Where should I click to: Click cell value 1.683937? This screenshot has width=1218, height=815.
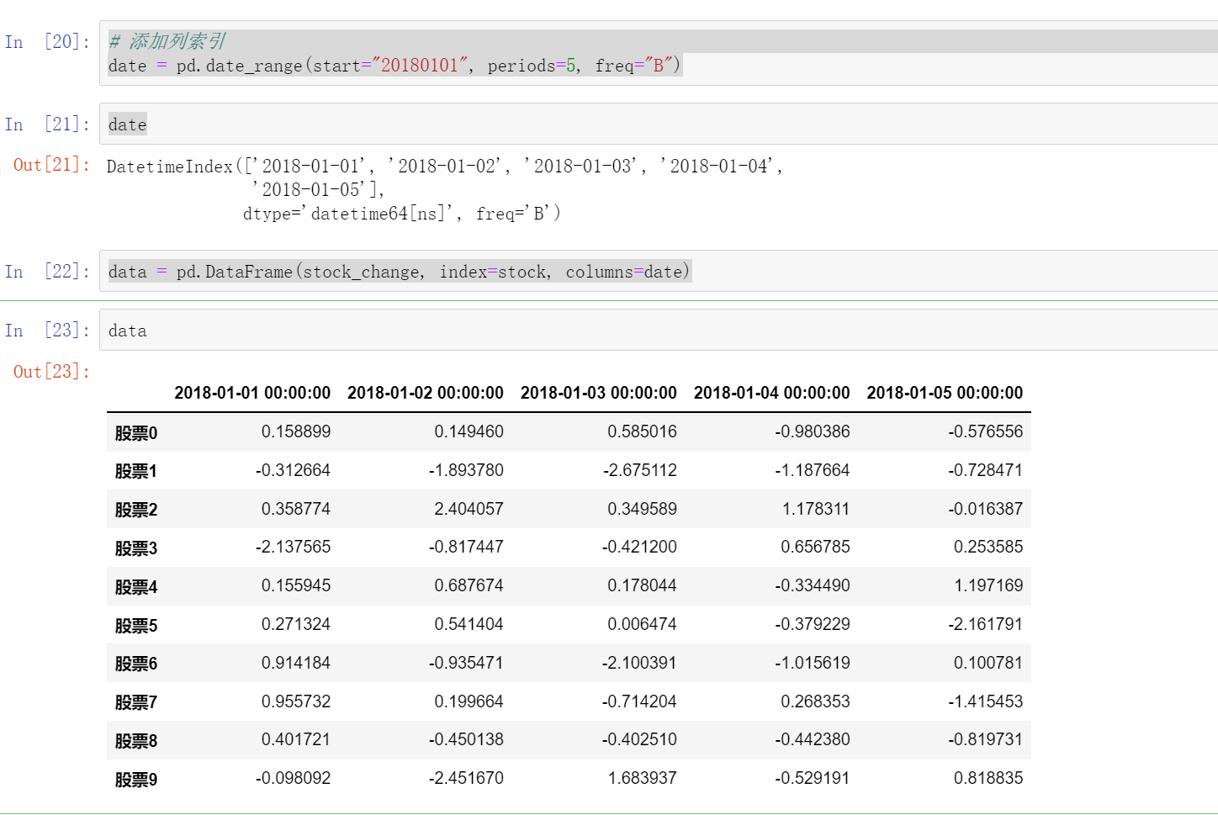643,778
